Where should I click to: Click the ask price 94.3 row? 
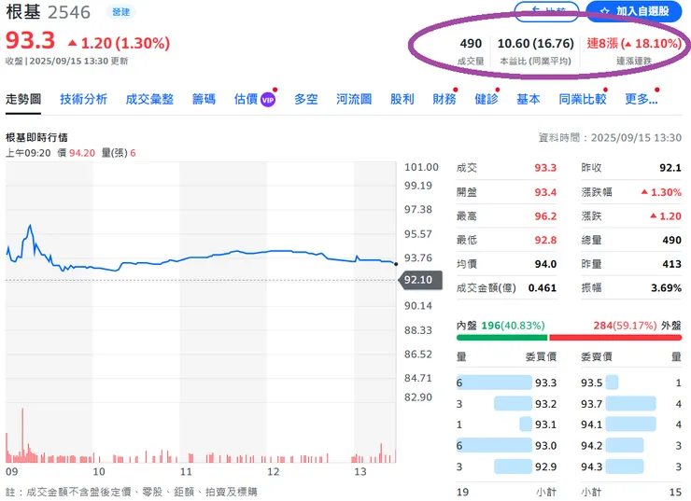(x=631, y=466)
